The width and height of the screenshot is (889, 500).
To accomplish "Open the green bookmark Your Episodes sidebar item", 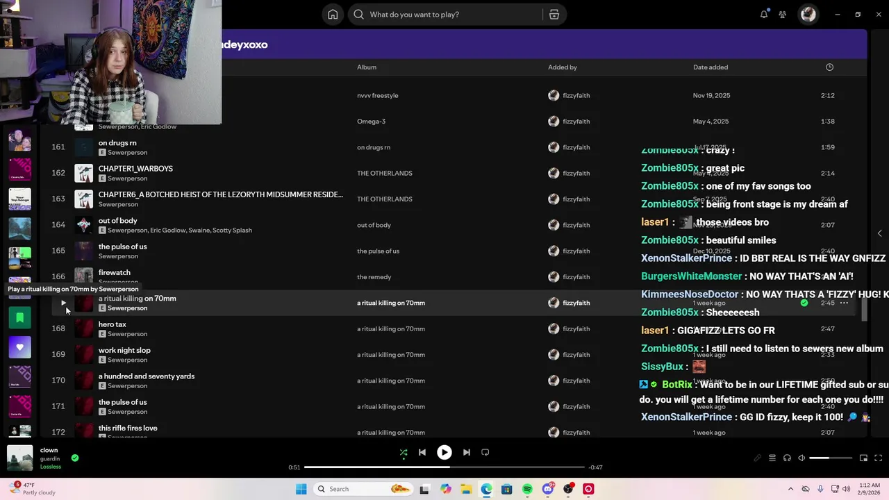I will click(x=19, y=318).
